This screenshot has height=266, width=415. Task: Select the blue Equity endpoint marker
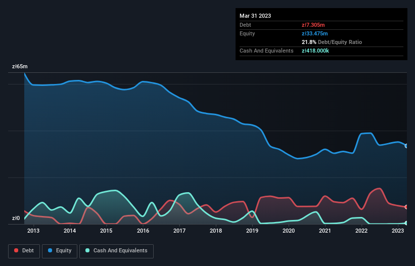(x=406, y=146)
